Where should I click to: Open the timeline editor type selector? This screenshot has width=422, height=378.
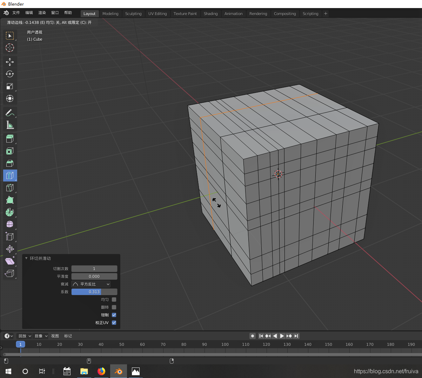(9, 336)
